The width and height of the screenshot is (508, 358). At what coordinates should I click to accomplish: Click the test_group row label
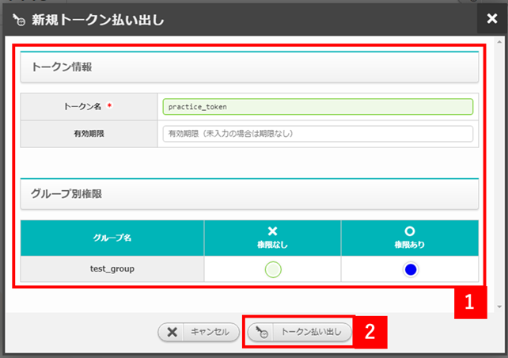tap(112, 268)
